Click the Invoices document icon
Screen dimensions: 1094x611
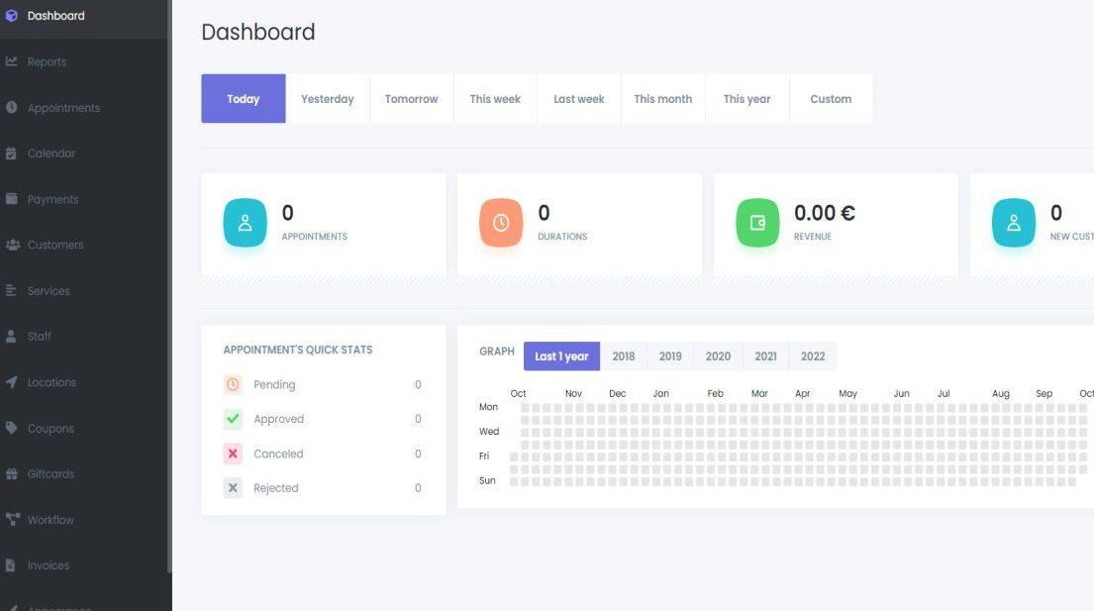click(x=11, y=565)
